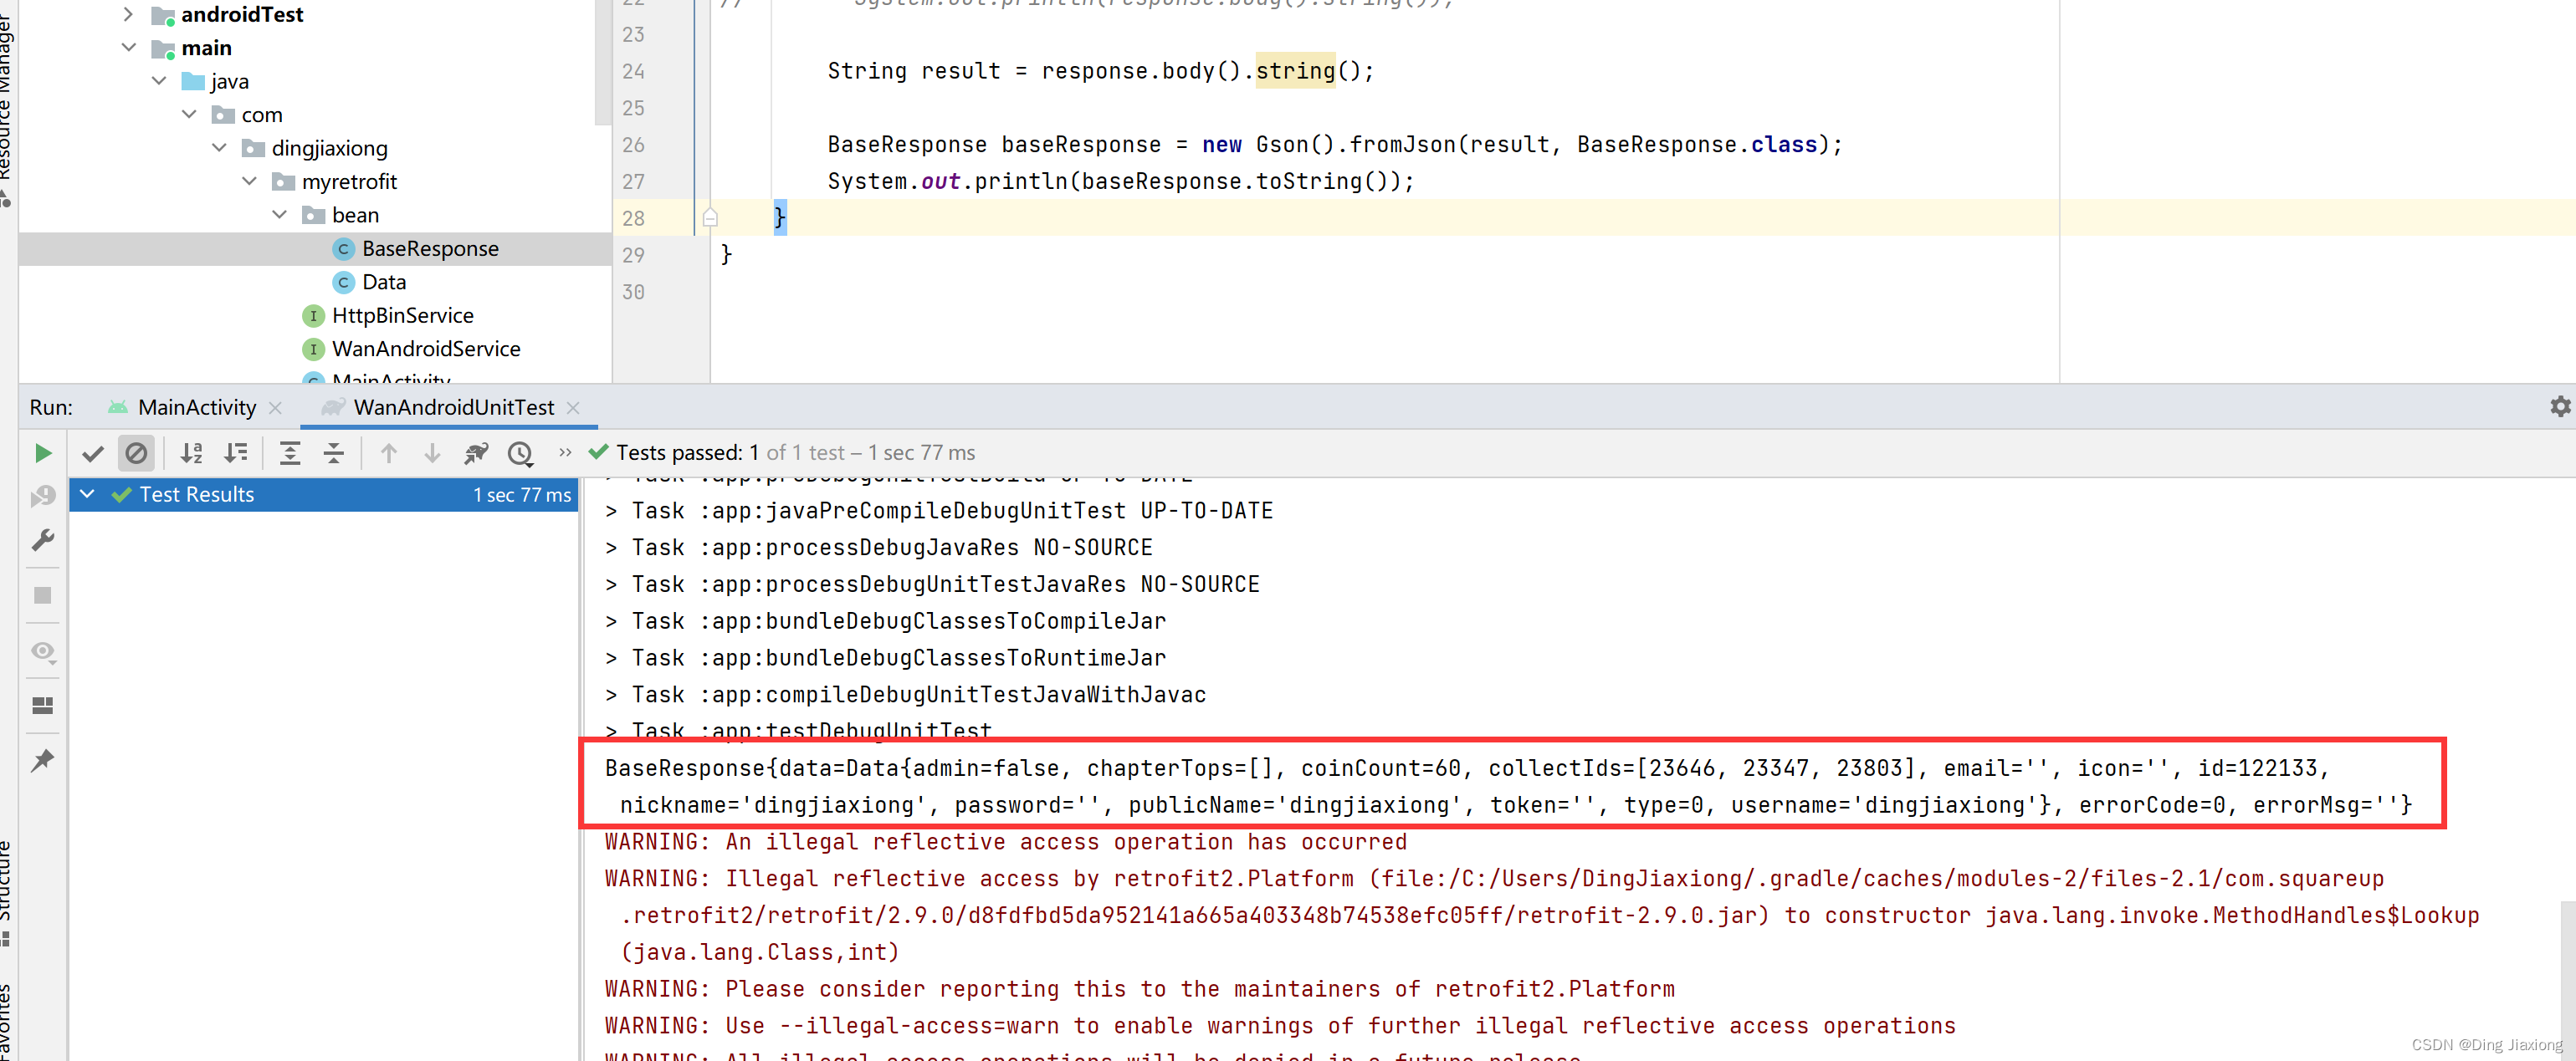Click the project tree vertical scrollbar
The image size is (2576, 1061).
pos(603,62)
